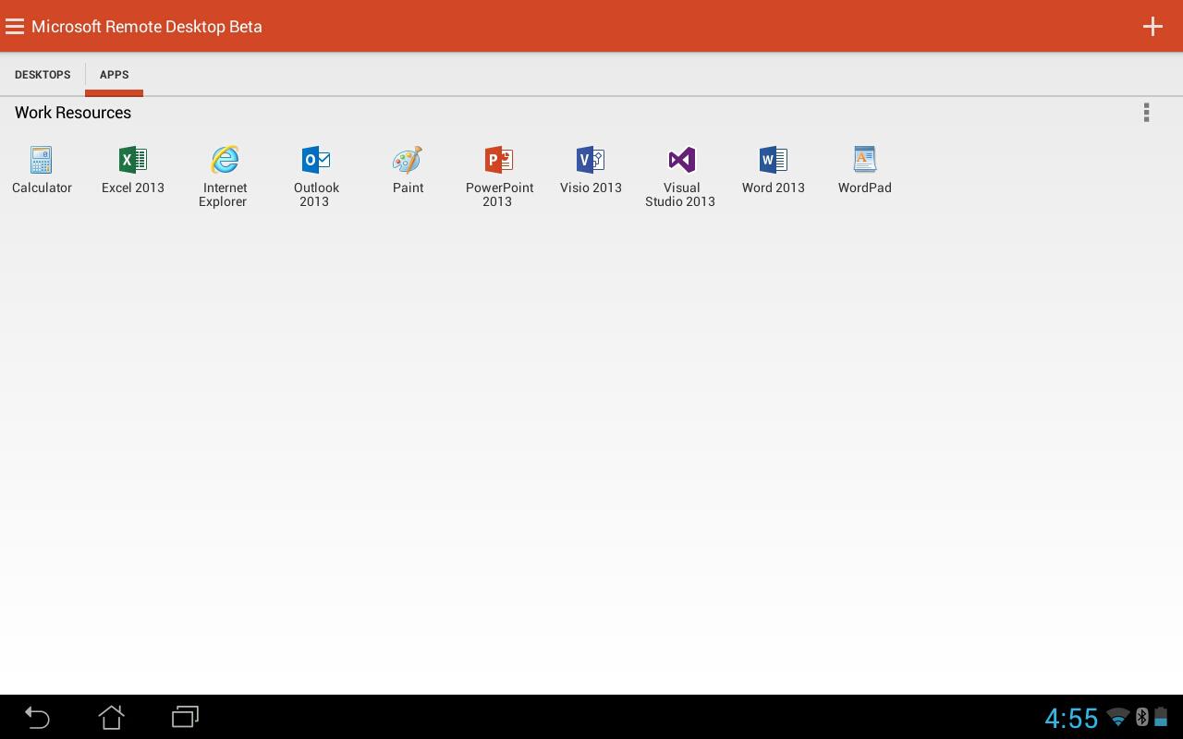The height and width of the screenshot is (739, 1183).
Task: Open Work Resources overflow menu
Action: tap(1146, 113)
